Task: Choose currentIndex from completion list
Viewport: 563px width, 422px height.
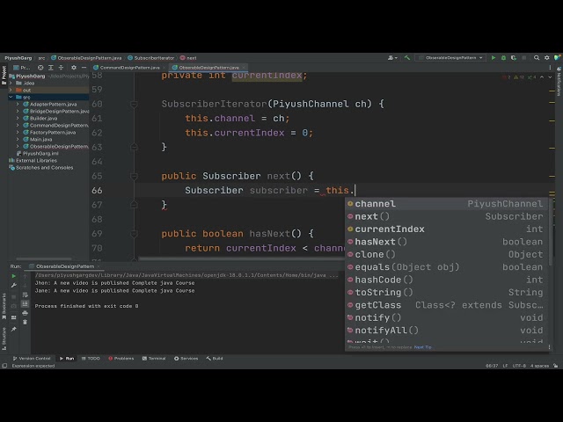Action: (445, 229)
